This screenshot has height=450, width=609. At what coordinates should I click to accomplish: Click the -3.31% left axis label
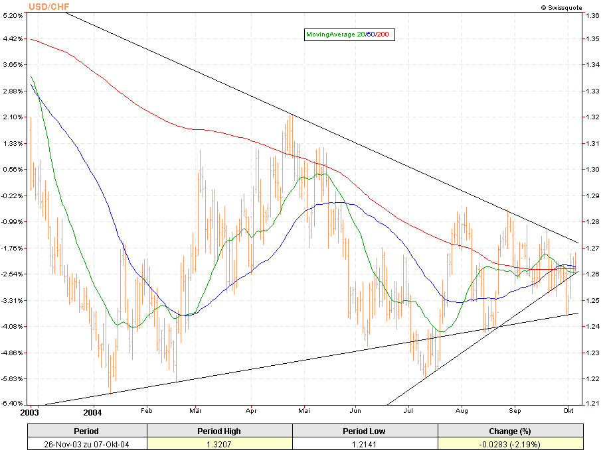(12, 300)
